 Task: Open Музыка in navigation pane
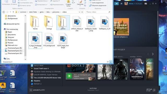pyautogui.click(x=9, y=43)
